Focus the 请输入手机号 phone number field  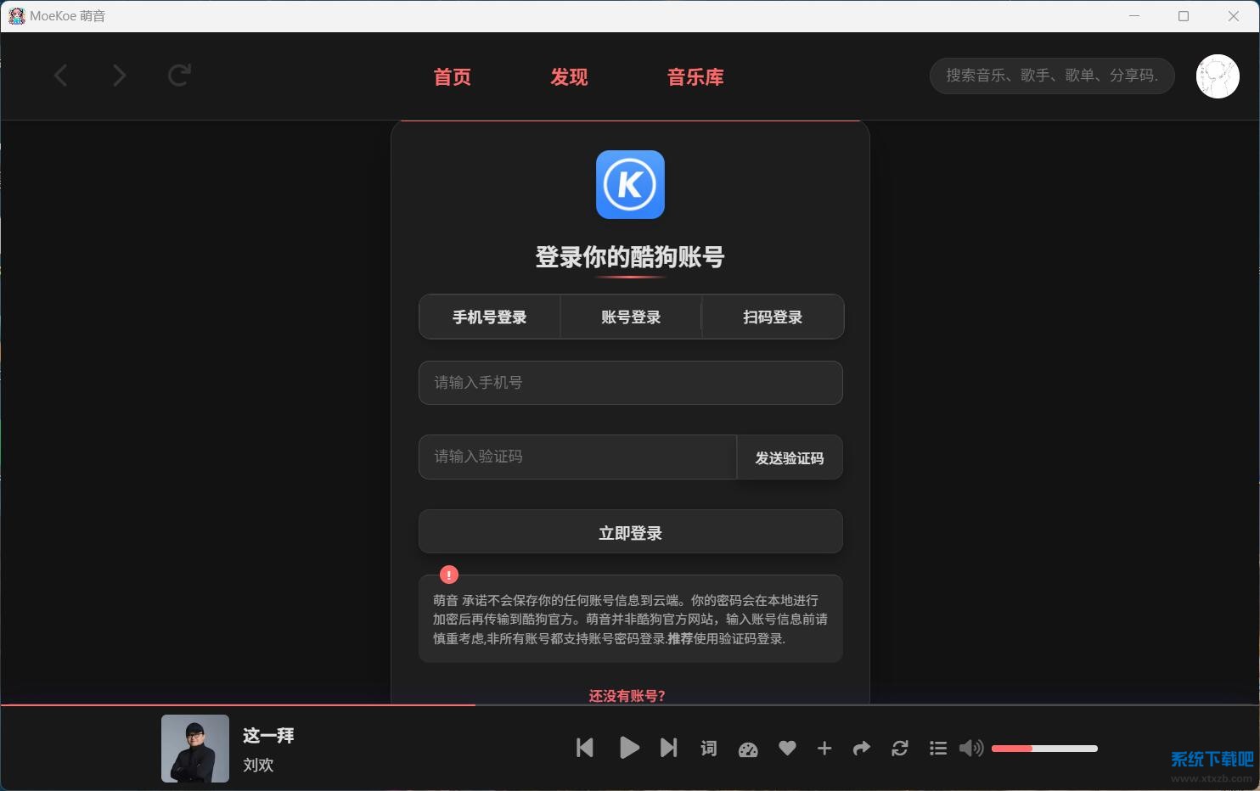630,383
